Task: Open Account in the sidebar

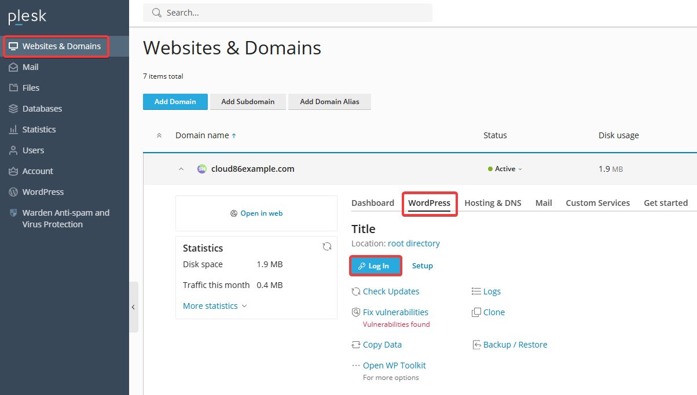Action: pyautogui.click(x=38, y=171)
